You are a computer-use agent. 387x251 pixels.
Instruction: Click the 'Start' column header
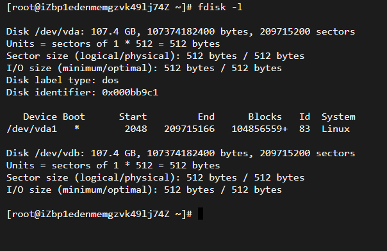pos(133,117)
